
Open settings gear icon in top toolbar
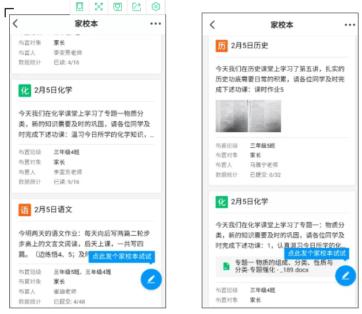point(156,6)
